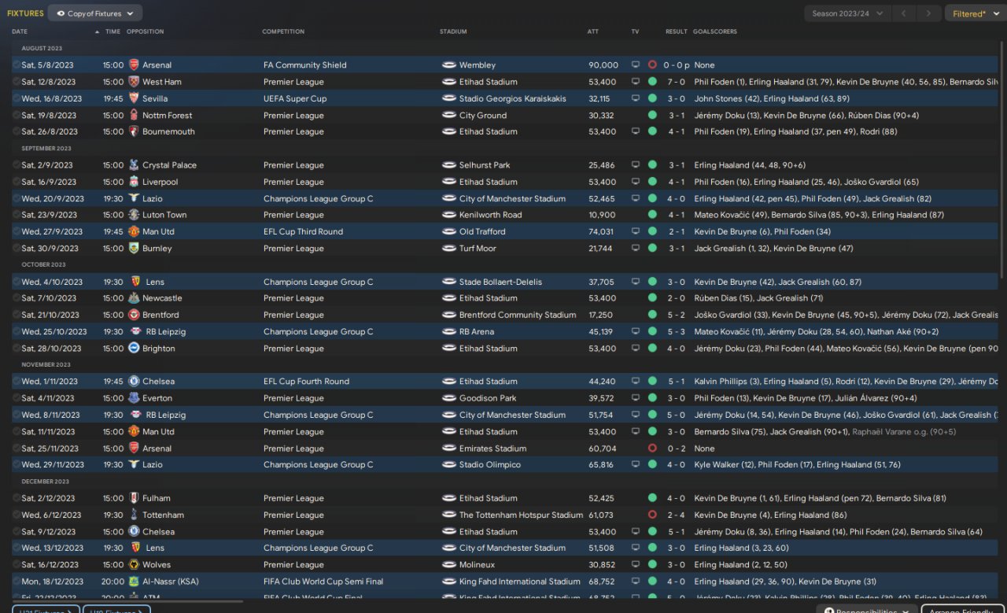Screen dimensions: 1007x613
Task: Toggle the check circle for Wed, 1/11/2023
Action: 17,382
